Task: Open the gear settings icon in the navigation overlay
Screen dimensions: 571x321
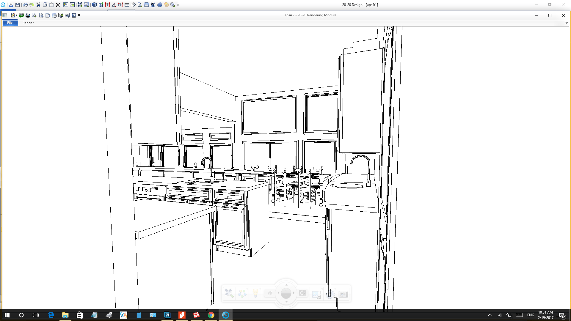Action: pos(330,294)
